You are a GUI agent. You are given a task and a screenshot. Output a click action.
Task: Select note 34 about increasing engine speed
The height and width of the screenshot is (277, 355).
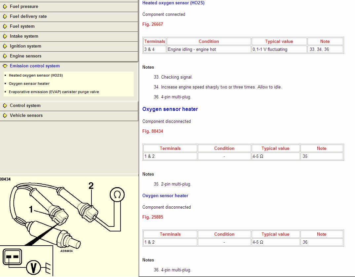(x=218, y=87)
